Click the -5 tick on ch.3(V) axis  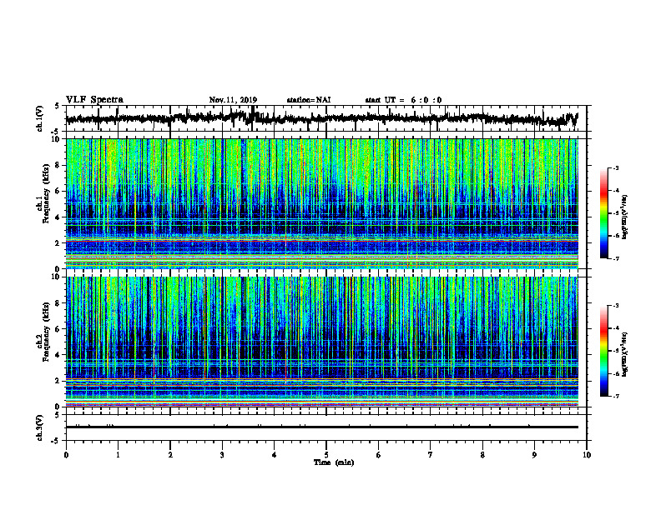[x=56, y=441]
